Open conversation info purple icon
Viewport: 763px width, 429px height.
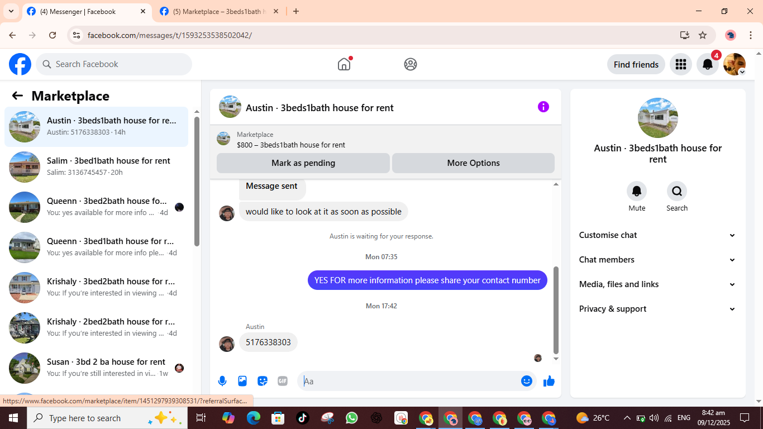pyautogui.click(x=543, y=107)
